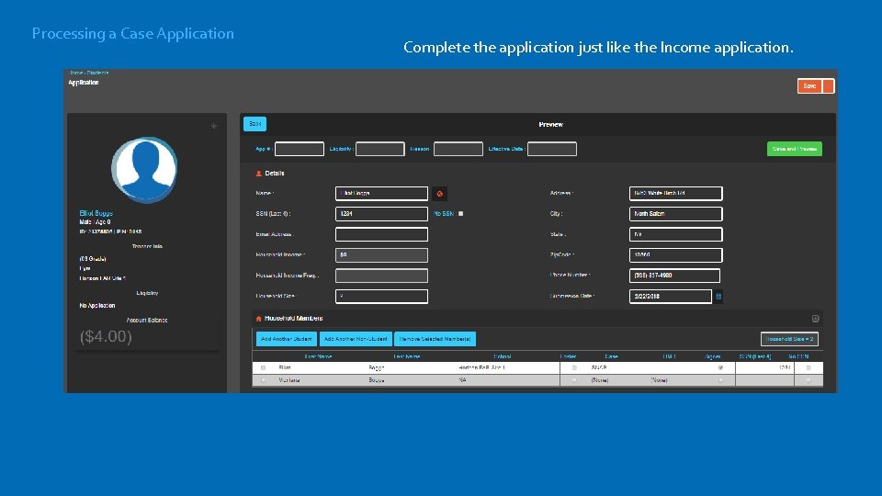The height and width of the screenshot is (496, 882).
Task: Open the Submission Date calendar picker
Action: (718, 297)
